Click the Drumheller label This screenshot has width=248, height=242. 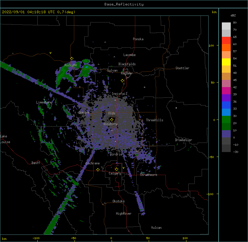[x=184, y=140]
